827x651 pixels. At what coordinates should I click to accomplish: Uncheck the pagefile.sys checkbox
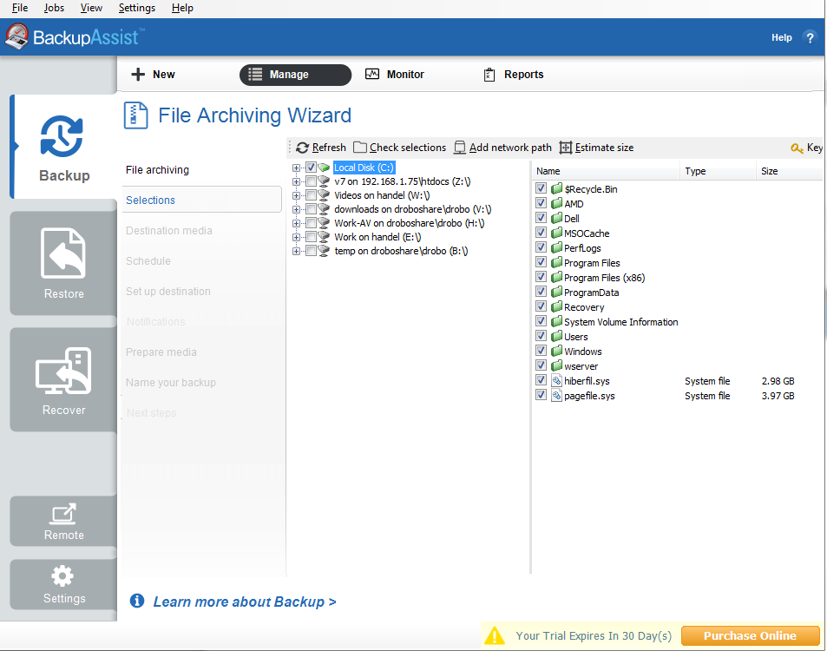541,395
